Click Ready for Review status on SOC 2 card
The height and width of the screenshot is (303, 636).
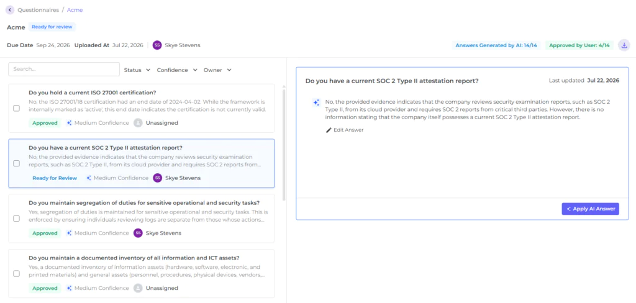[55, 178]
